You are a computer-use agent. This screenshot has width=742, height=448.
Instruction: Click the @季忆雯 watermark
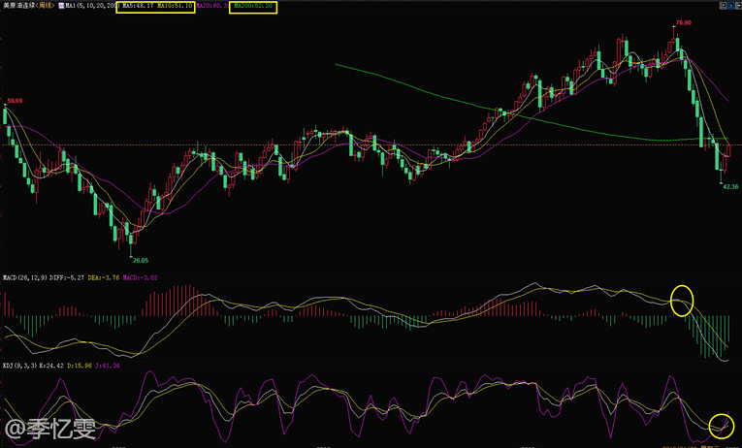48,429
